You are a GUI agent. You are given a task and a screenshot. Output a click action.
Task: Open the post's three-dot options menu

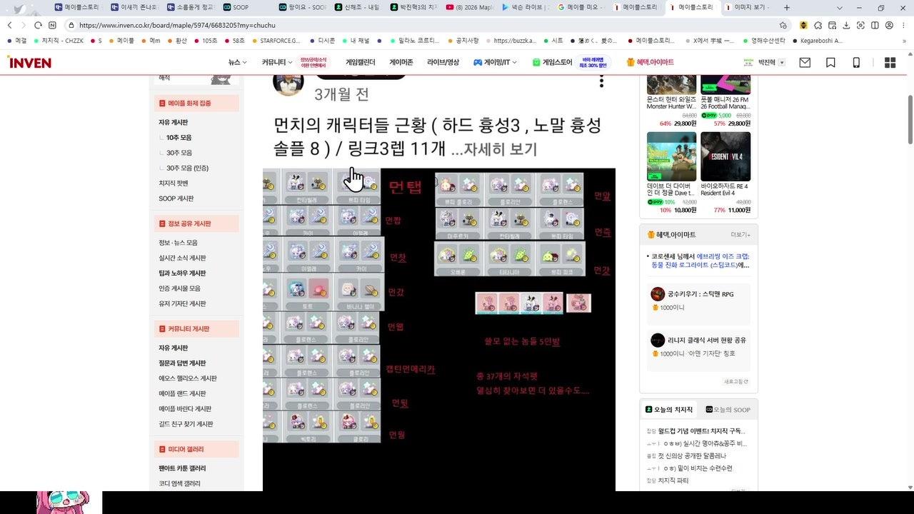pyautogui.click(x=601, y=81)
